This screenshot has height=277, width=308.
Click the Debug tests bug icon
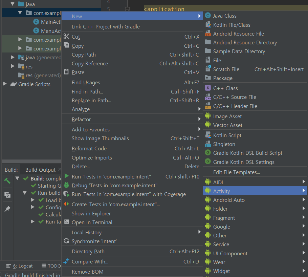tap(67, 185)
